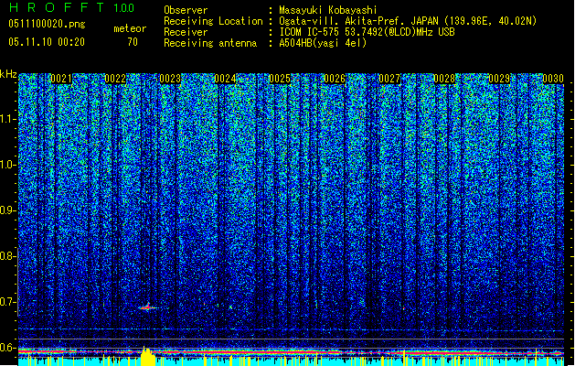575x366 pixels.
Task: Click the 1.0 kHz axis tick label
Action: point(8,165)
